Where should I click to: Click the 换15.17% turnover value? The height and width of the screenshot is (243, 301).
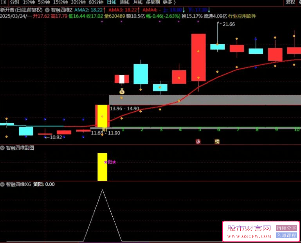point(192,16)
